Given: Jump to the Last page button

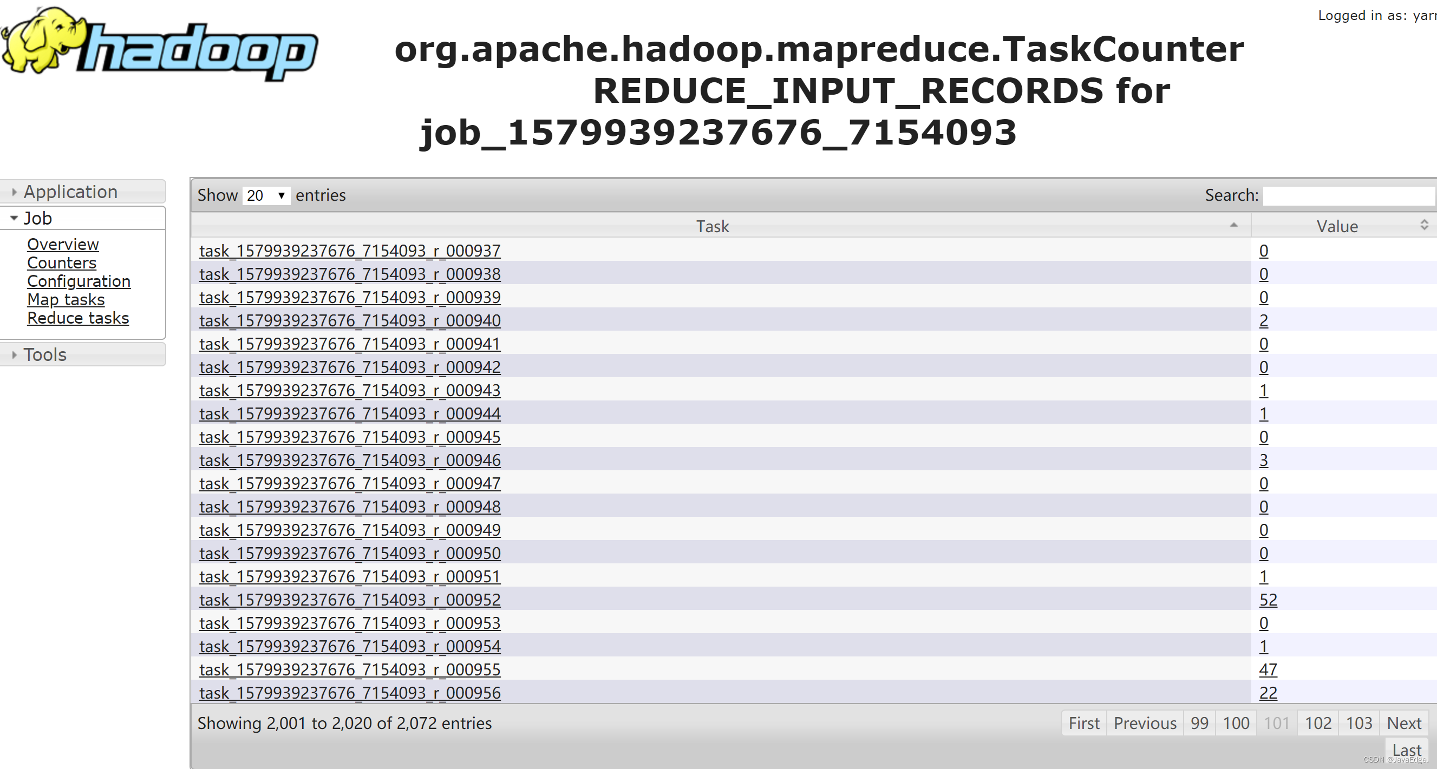Looking at the screenshot, I should point(1406,750).
